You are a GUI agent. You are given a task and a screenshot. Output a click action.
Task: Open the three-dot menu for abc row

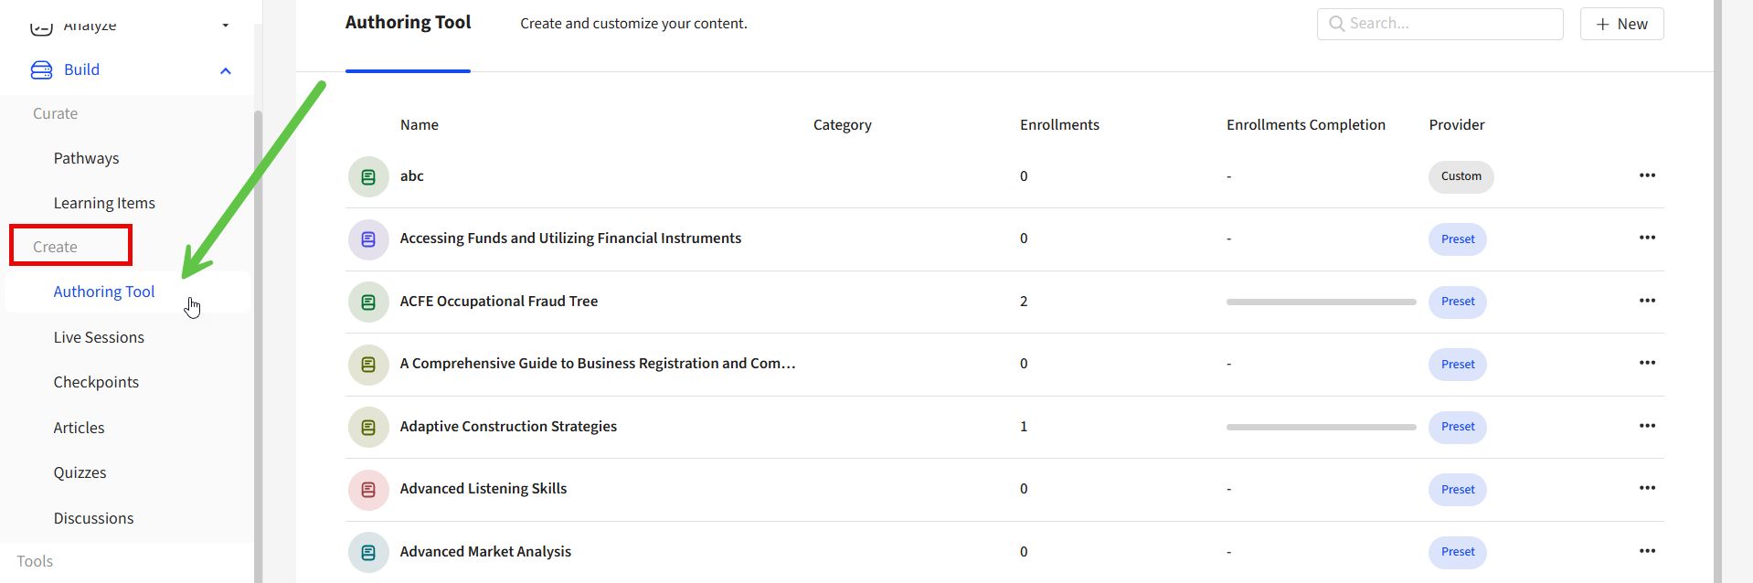click(1647, 175)
